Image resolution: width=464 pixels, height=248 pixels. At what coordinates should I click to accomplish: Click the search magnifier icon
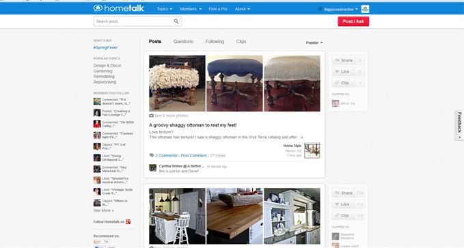176,21
